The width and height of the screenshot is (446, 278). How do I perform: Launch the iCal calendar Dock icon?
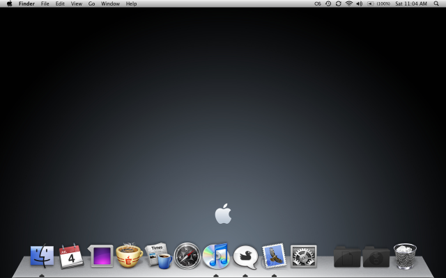(x=71, y=256)
